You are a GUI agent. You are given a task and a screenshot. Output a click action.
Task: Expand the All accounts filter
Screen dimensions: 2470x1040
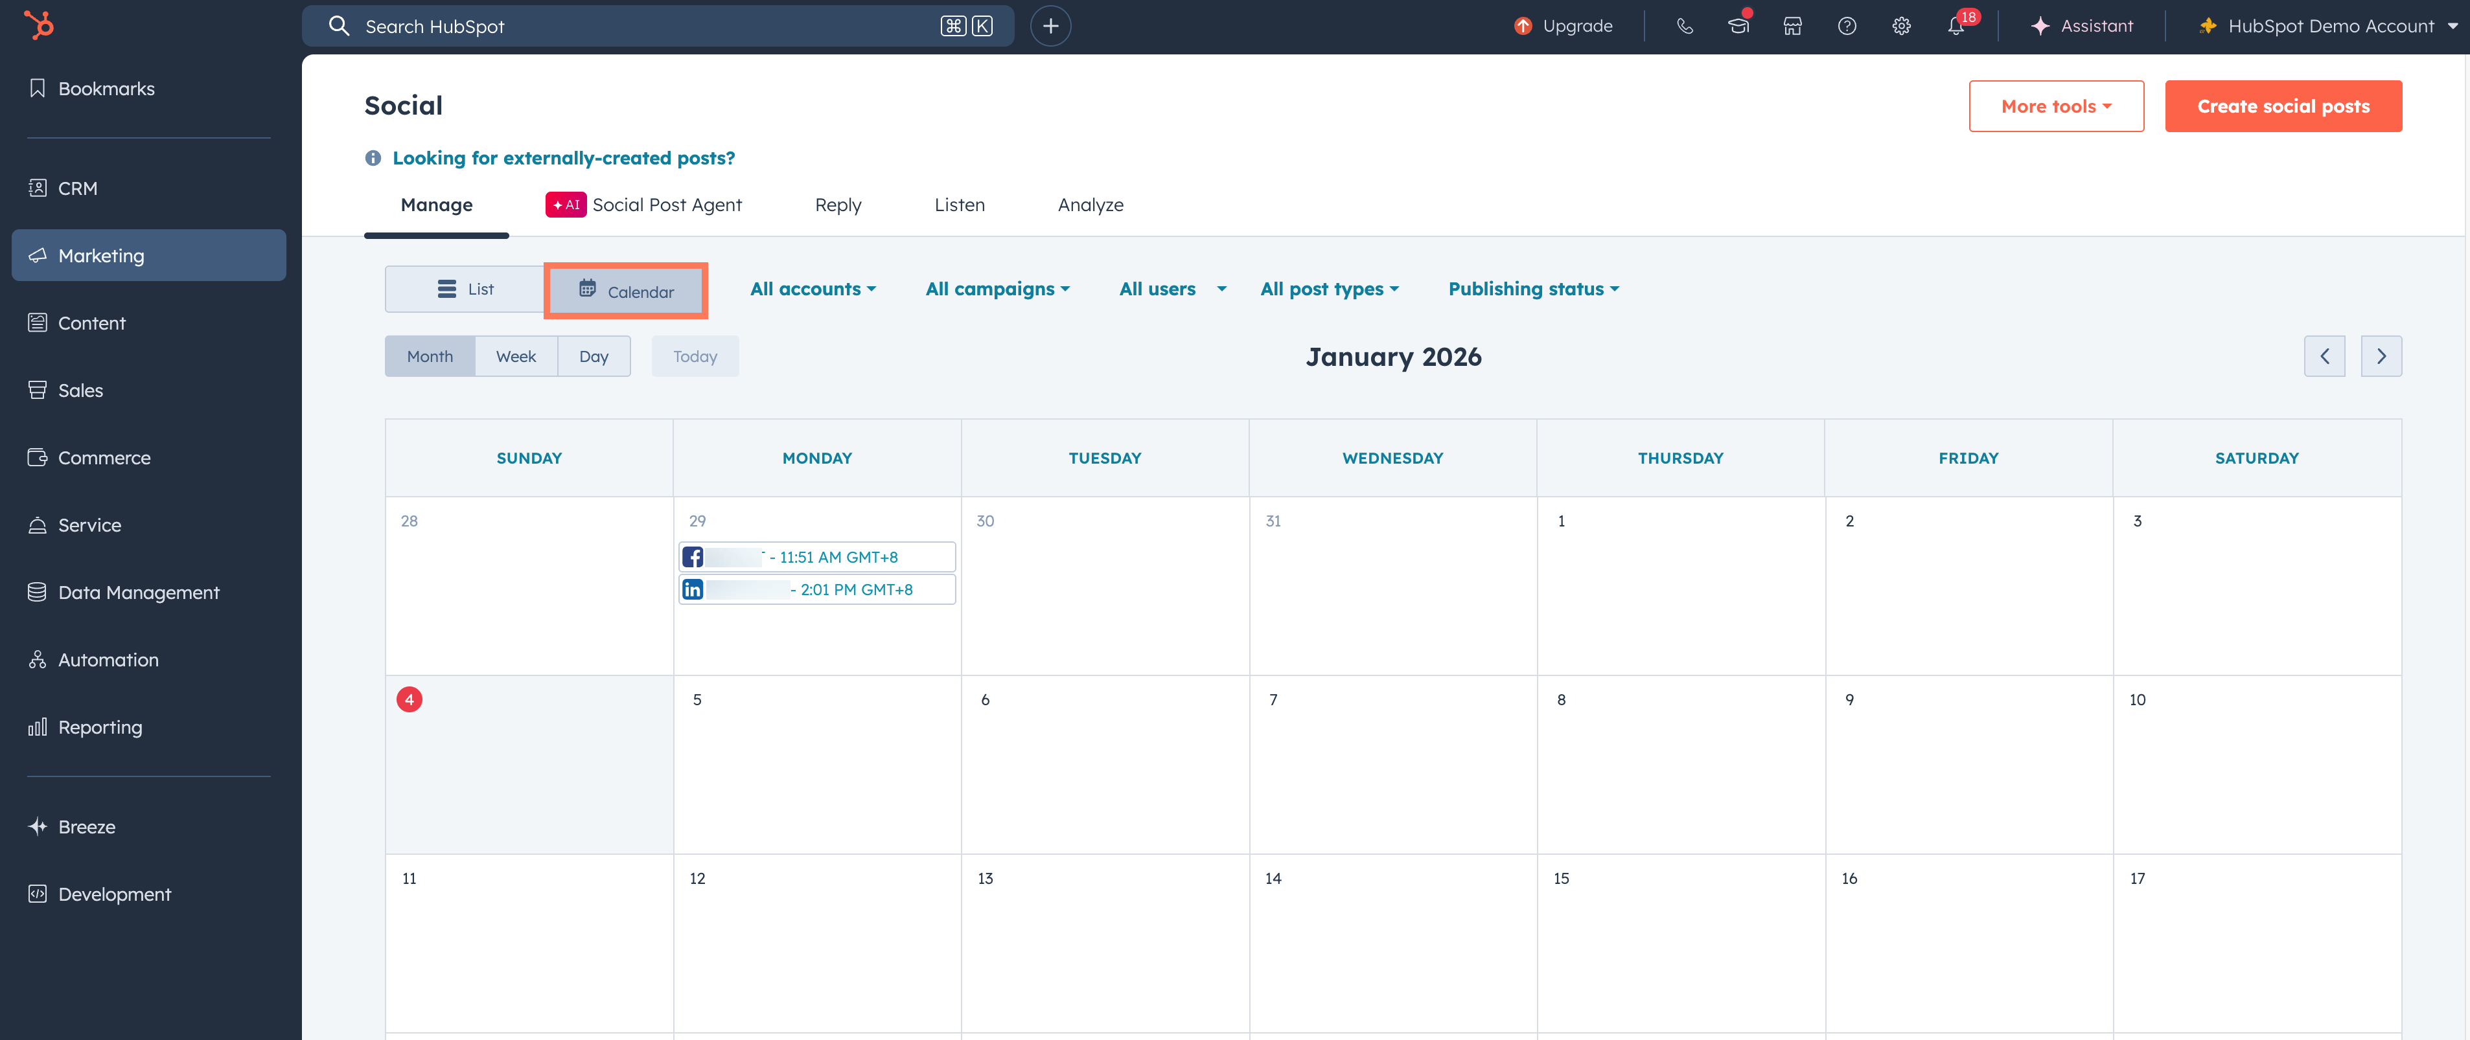[x=812, y=289]
